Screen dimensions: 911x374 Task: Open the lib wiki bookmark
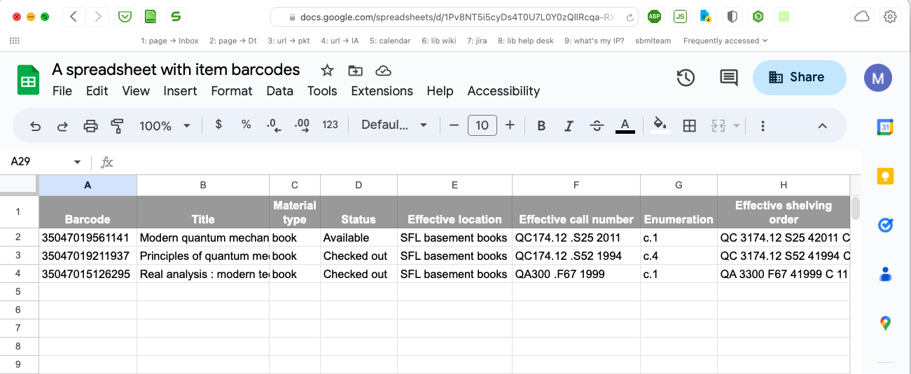439,41
